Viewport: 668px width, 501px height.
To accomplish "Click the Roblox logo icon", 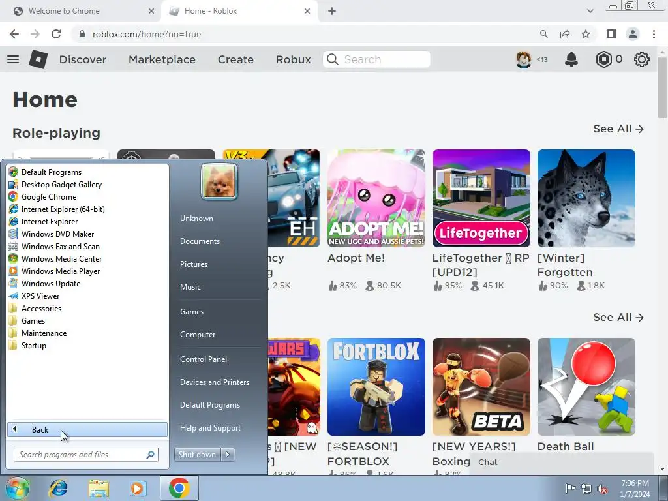I will point(38,59).
